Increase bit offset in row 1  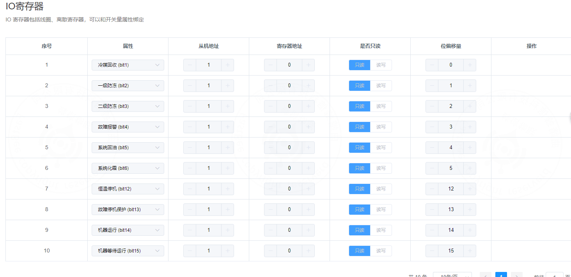point(470,65)
